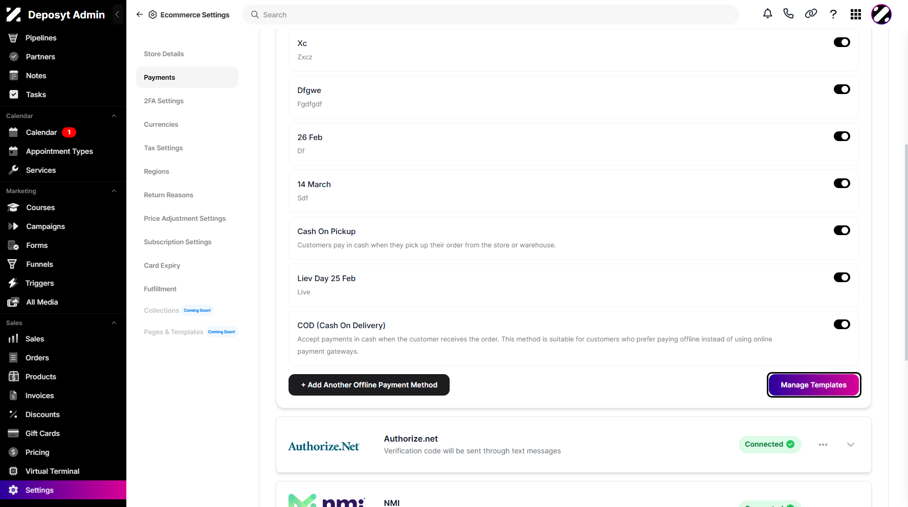Open the Authorize.net three-dot options menu
Screen dimensions: 908x507
click(x=823, y=445)
